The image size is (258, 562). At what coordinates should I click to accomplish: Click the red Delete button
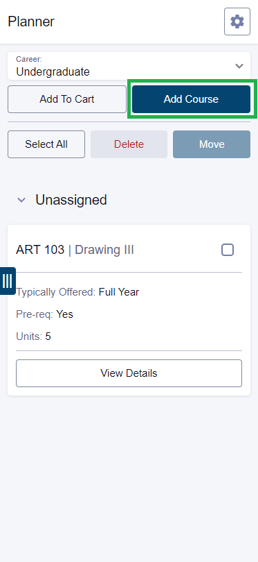click(x=129, y=144)
